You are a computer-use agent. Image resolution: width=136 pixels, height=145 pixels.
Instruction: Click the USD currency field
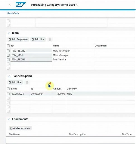(x=101, y=94)
